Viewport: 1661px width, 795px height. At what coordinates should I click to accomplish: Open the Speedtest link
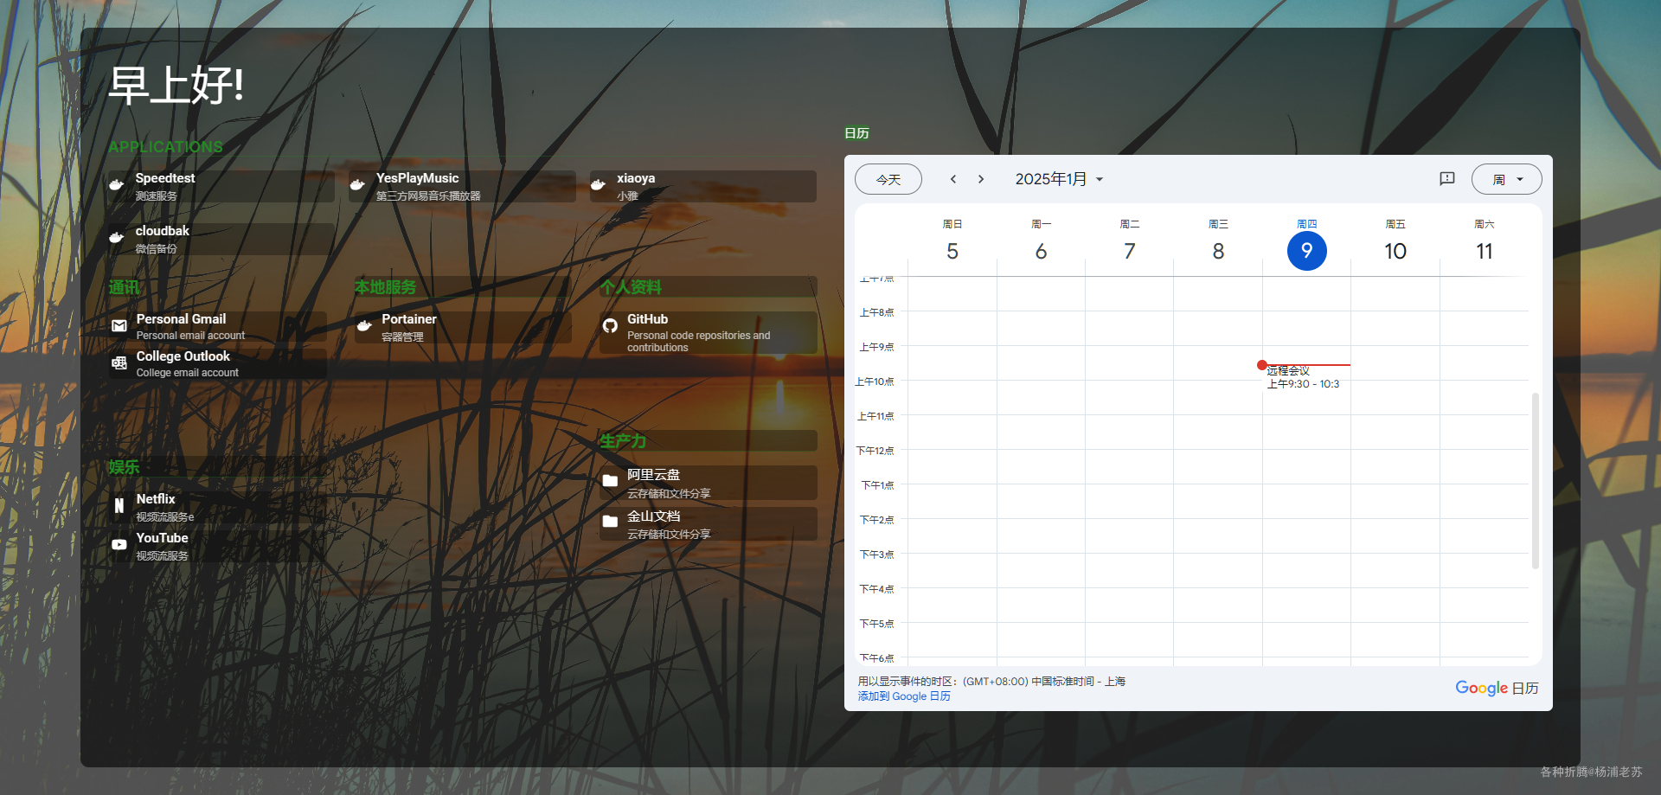click(221, 186)
